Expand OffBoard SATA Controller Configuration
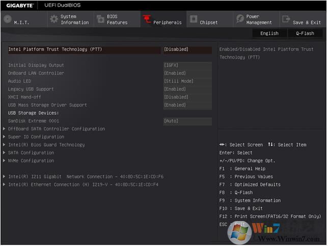The image size is (328, 246). (x=57, y=129)
